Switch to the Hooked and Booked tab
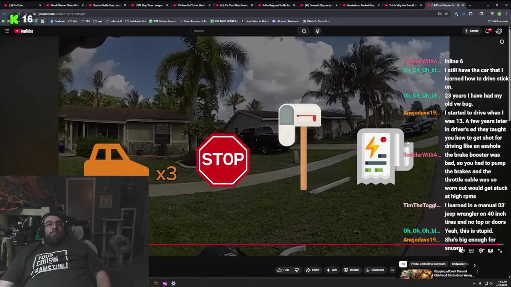 click(360, 5)
